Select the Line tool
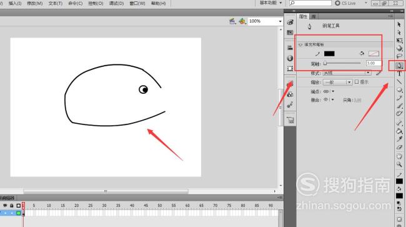406x227 pixels. pos(399,82)
